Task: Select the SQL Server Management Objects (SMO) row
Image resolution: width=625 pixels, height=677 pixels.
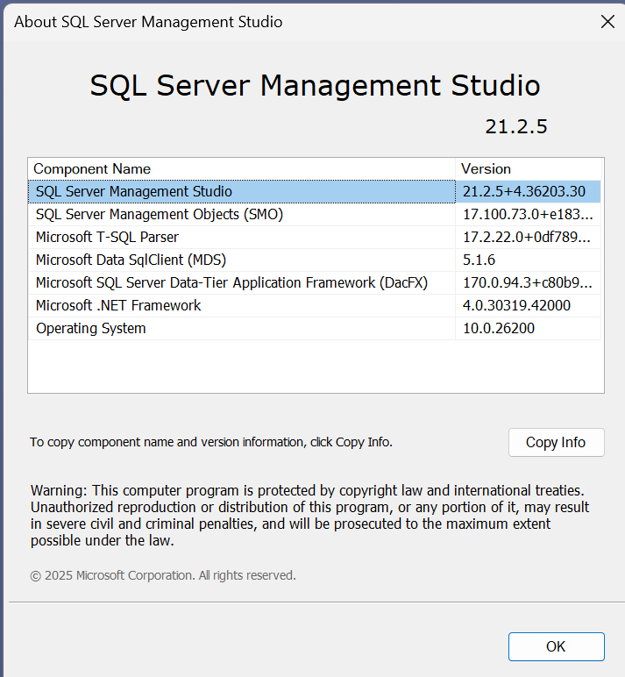Action: coord(314,214)
